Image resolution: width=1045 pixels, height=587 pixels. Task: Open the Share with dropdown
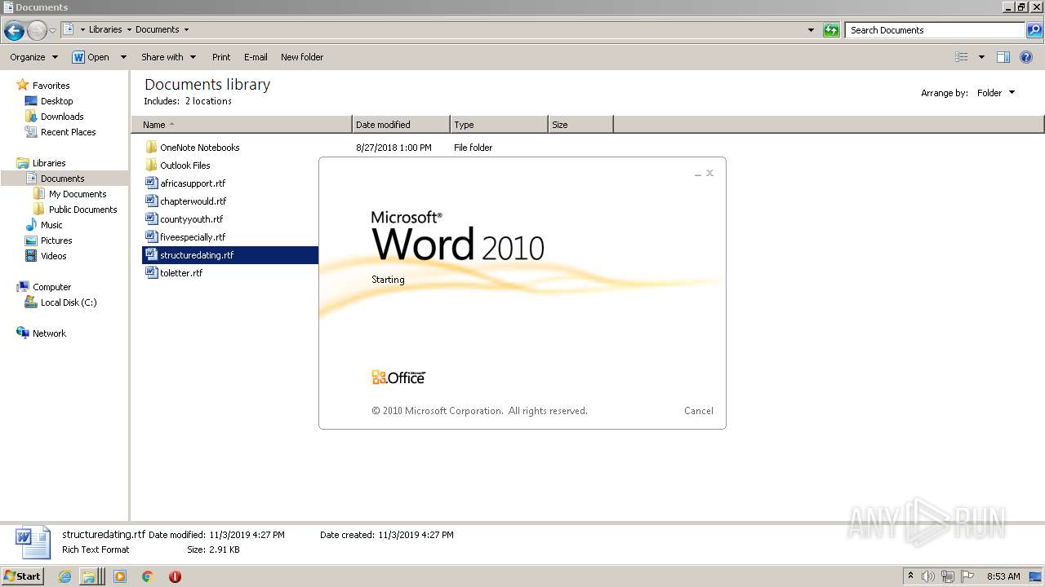tap(169, 57)
